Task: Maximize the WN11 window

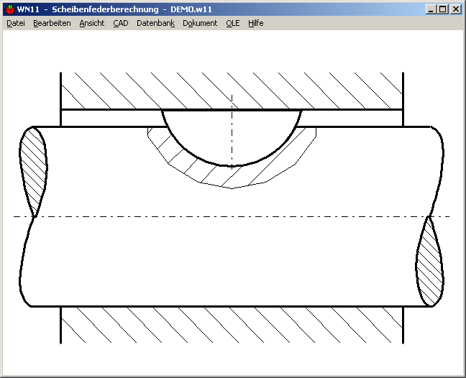Action: tap(442, 9)
